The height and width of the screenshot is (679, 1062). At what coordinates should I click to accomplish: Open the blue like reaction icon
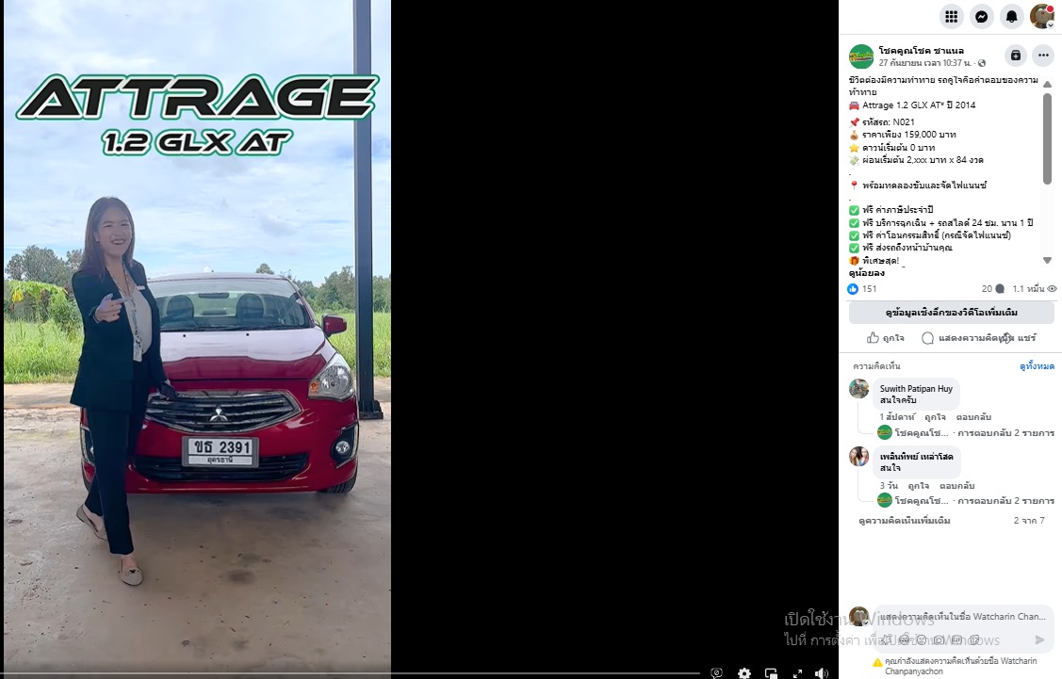point(853,288)
